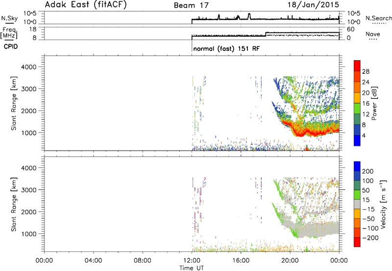Click the 'N.Search' legend label
Screen dimensions: 392x271
click(378, 18)
